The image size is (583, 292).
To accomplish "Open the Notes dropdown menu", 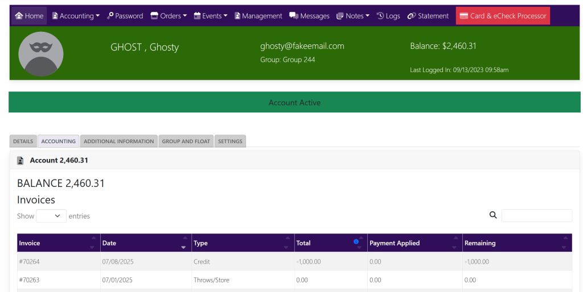I will [354, 16].
